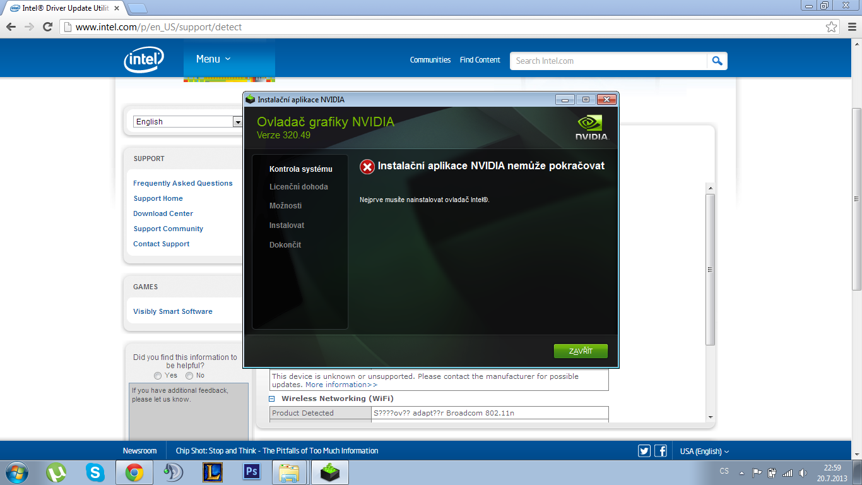Image resolution: width=862 pixels, height=485 pixels.
Task: Open the Download Center link
Action: point(163,213)
